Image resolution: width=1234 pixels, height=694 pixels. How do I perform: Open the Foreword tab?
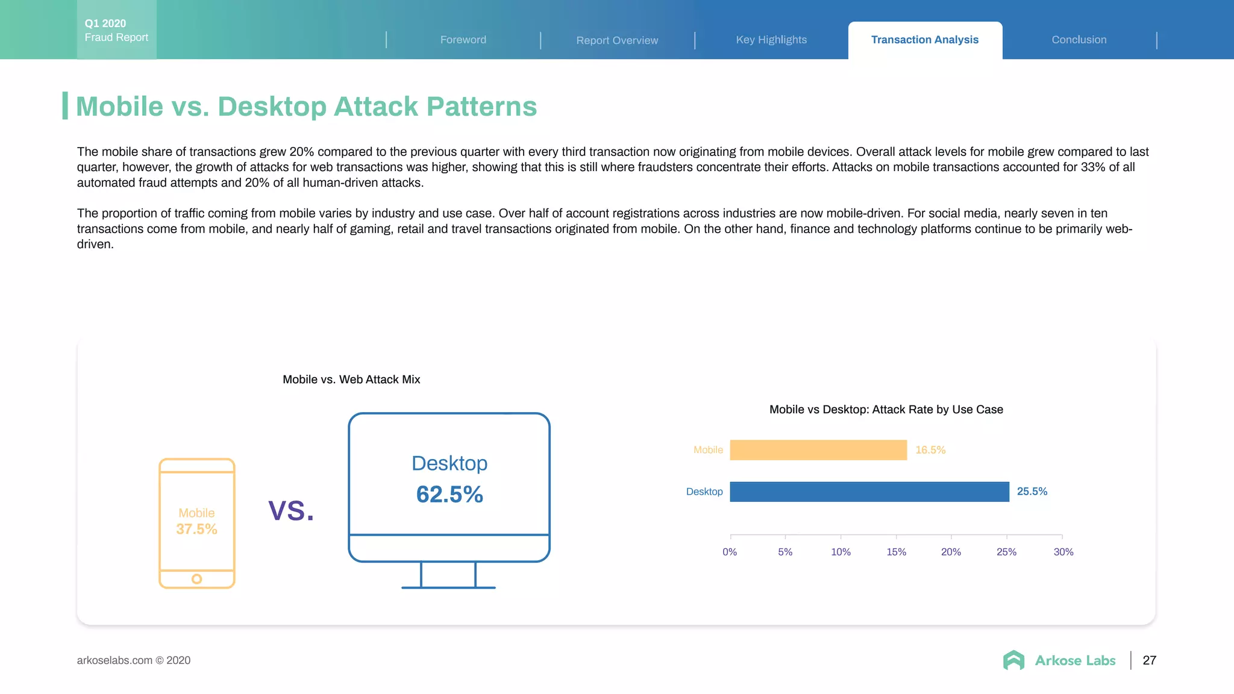coord(463,40)
